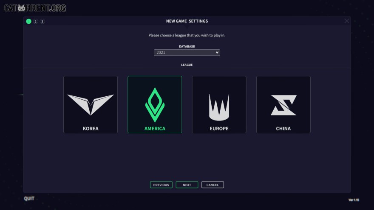Select the green America diamond emblem
Screen dimensions: 374x210
(x=155, y=105)
